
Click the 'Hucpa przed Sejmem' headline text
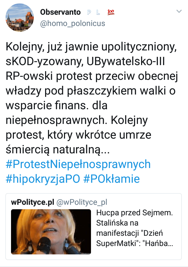(135, 213)
